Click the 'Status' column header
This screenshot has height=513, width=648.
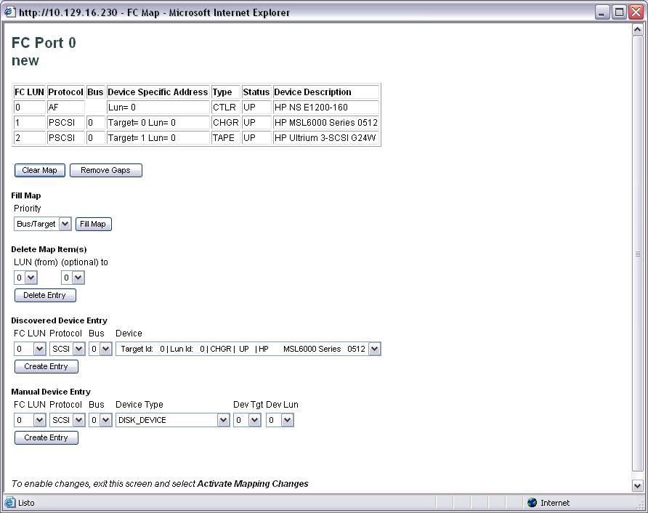(x=256, y=92)
